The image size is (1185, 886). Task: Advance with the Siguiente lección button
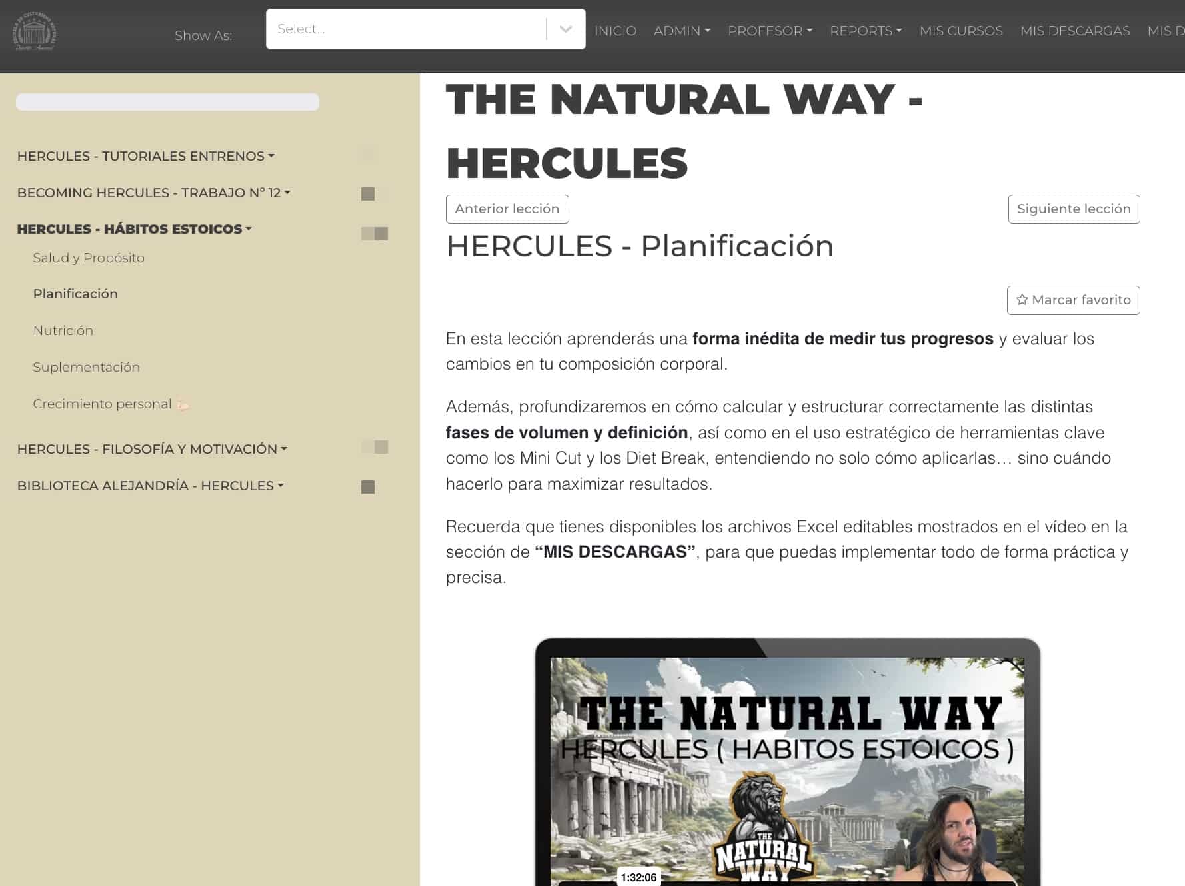click(x=1074, y=209)
